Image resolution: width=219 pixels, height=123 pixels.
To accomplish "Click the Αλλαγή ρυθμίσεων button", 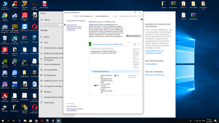I will coord(133,36).
